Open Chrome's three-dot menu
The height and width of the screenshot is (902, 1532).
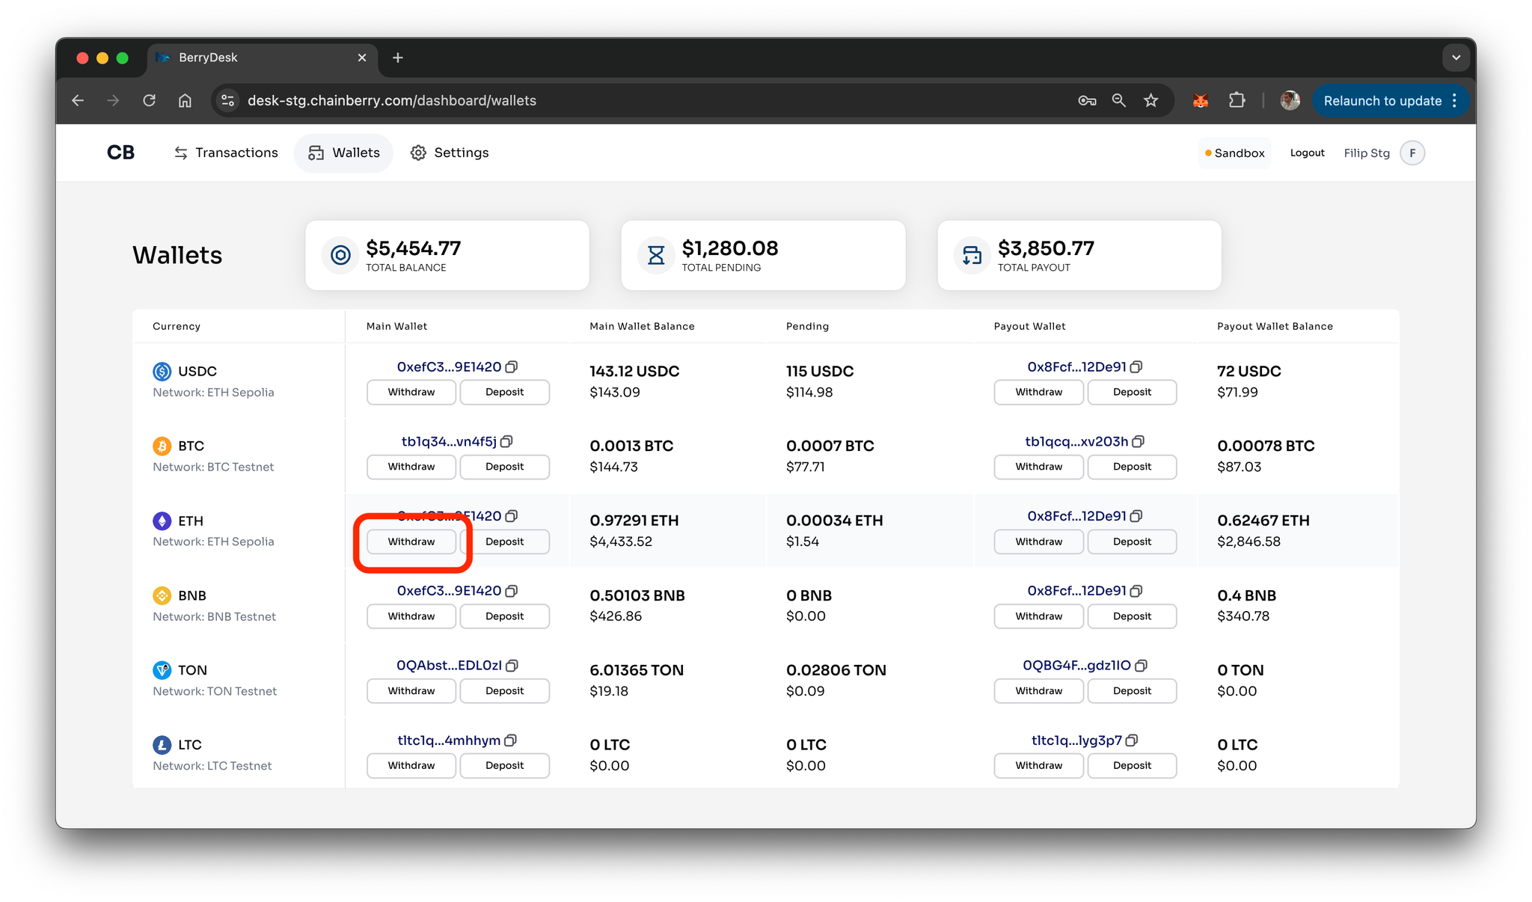(1455, 100)
